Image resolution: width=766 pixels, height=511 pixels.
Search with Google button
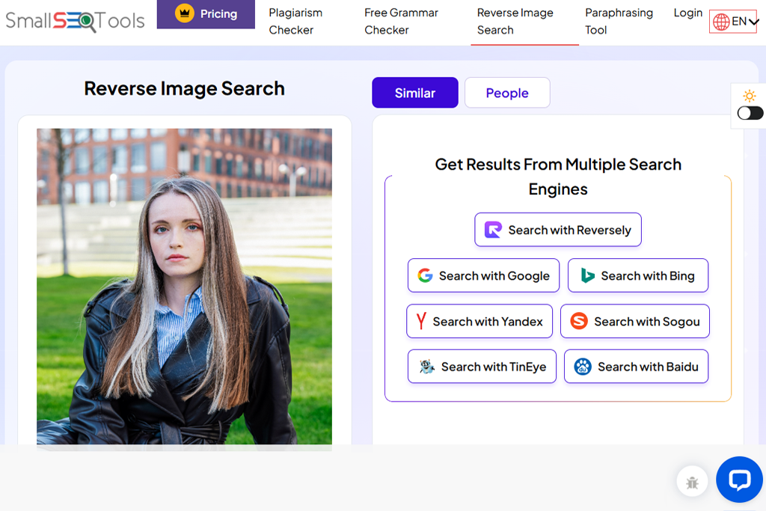click(483, 275)
